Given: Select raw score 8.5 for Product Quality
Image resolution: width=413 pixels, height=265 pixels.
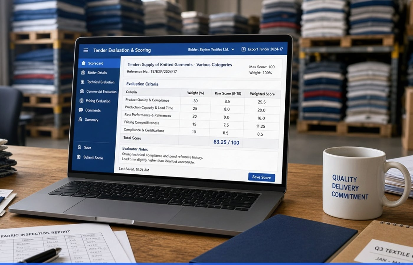Looking at the screenshot, I should coord(227,101).
